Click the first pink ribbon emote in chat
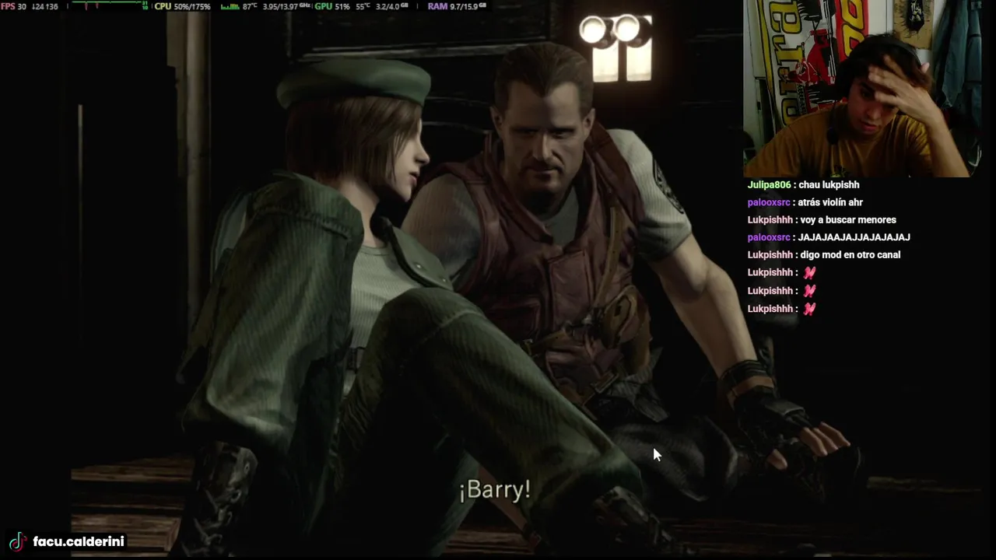The image size is (996, 560). (x=810, y=272)
